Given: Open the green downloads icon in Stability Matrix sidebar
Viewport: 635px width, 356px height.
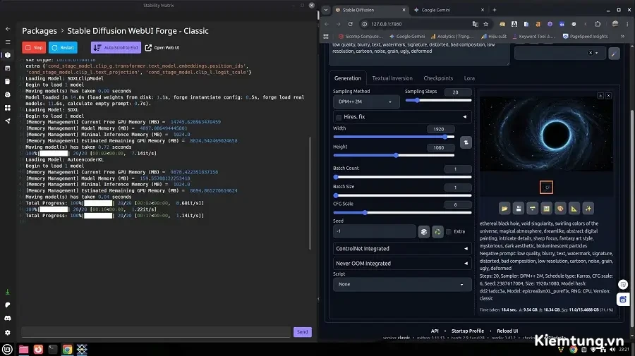Looking at the screenshot, I should click(x=8, y=292).
